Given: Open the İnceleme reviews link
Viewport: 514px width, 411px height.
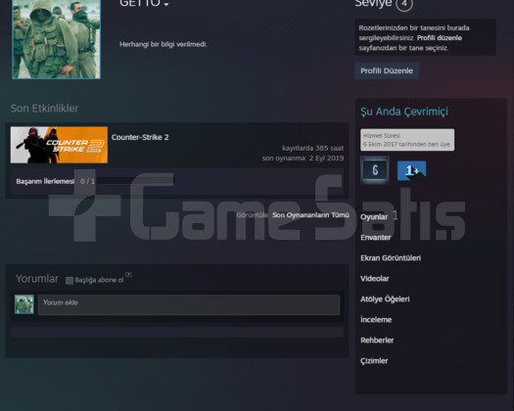Looking at the screenshot, I should [376, 320].
